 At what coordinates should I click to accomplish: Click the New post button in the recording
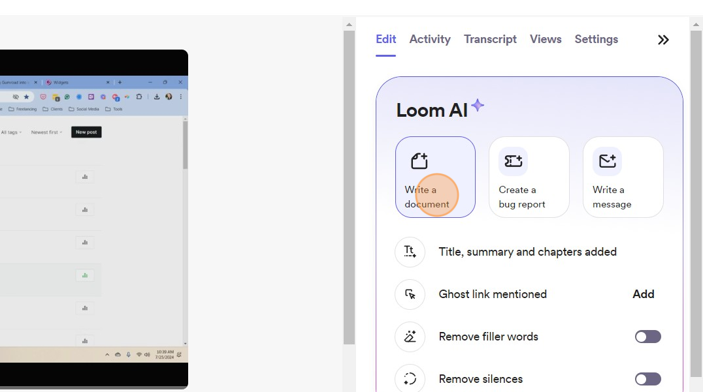coord(86,132)
